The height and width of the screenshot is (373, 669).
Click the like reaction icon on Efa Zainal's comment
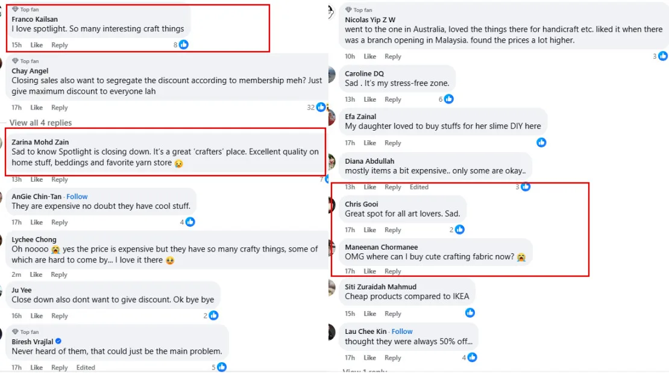click(x=541, y=143)
